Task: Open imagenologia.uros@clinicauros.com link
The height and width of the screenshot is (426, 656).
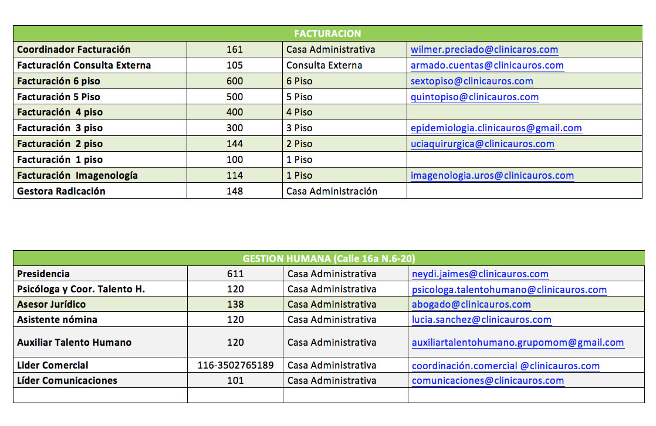Action: pyautogui.click(x=492, y=176)
